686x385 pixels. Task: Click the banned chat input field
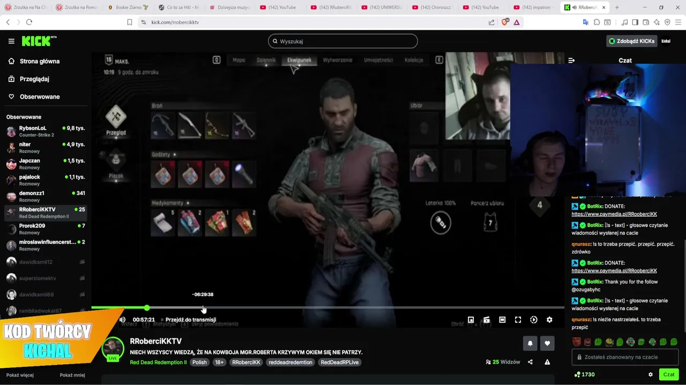(625, 357)
